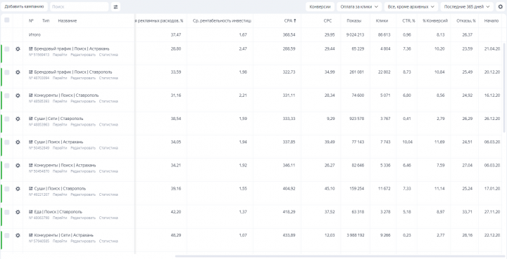
Task: Open gear menu for Суши Поиск Астрахань
Action: click(x=18, y=142)
